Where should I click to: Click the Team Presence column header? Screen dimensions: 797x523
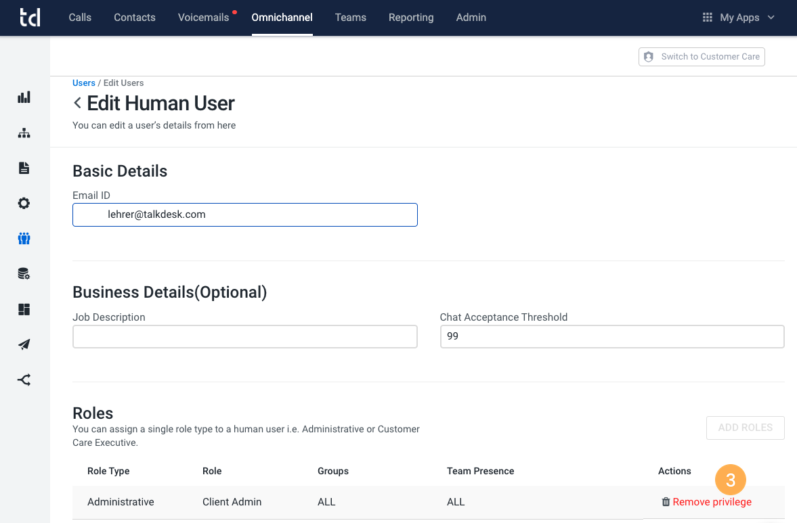coord(480,471)
